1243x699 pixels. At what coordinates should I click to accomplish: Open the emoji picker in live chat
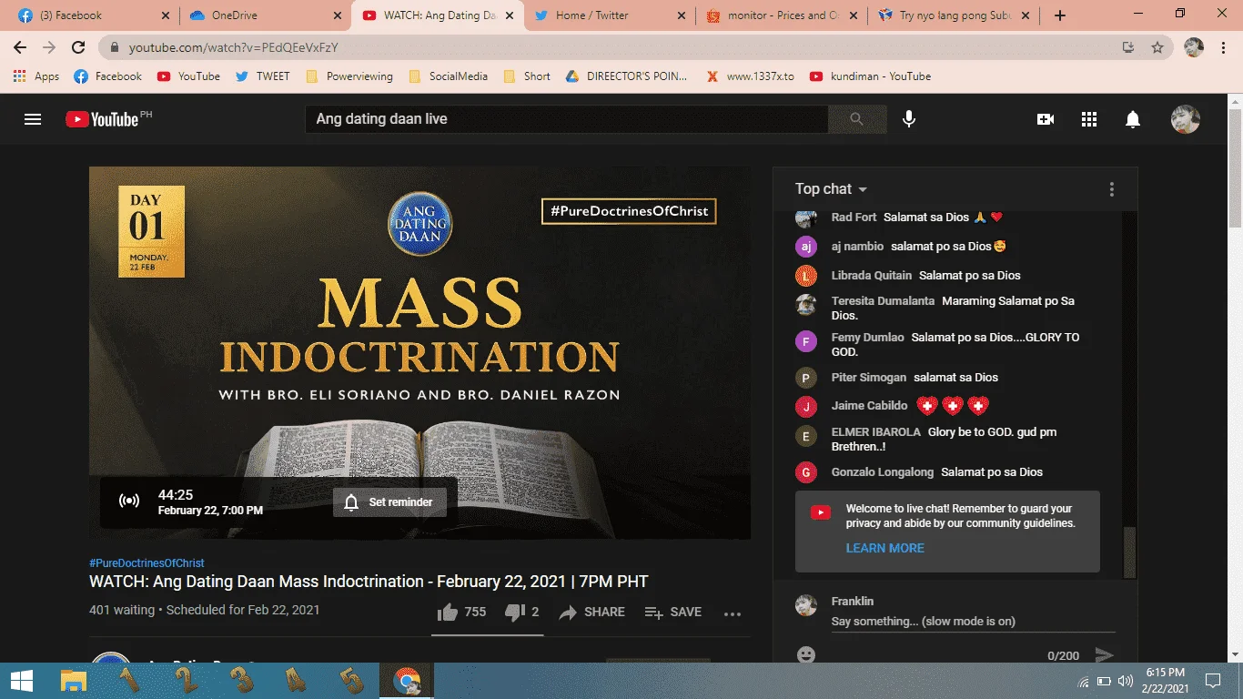[x=806, y=654]
